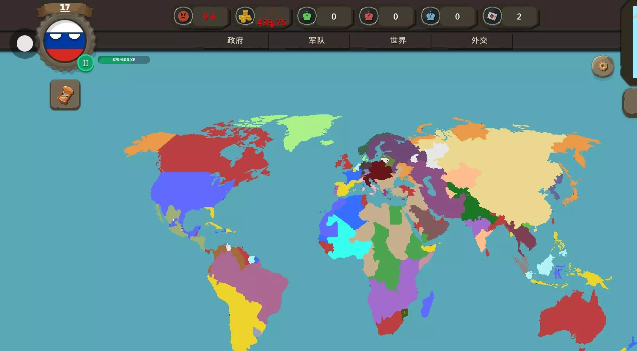This screenshot has width=637, height=351.
Task: Click the blue king crown icon
Action: 430,16
